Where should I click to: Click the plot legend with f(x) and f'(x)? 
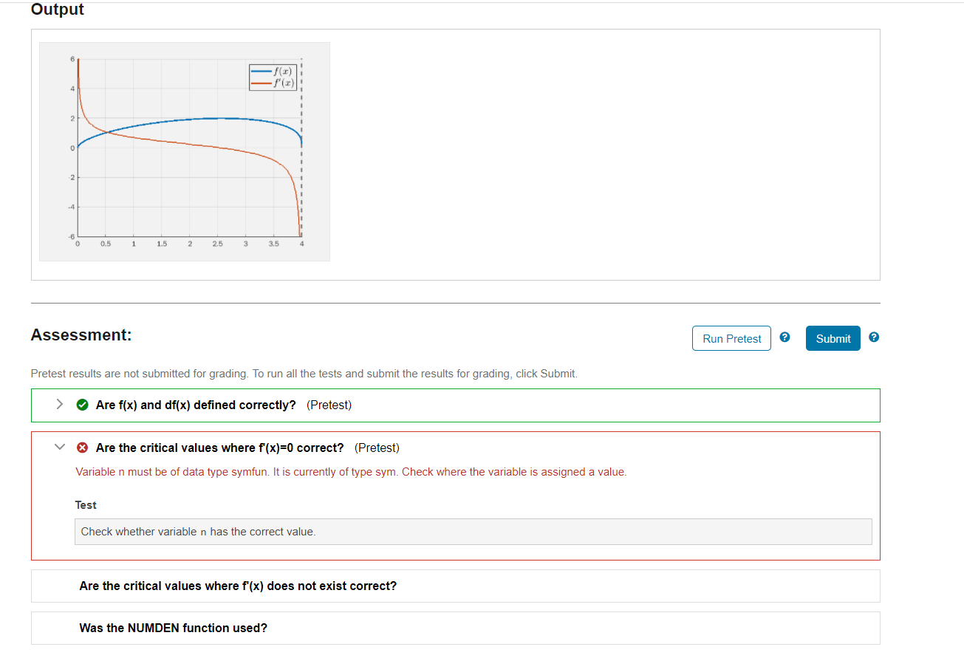coord(273,78)
